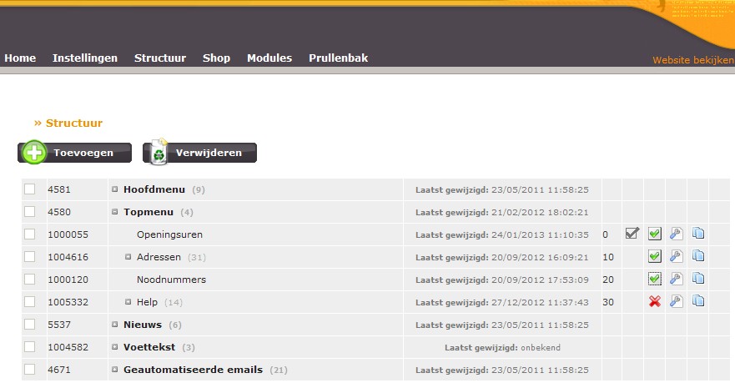This screenshot has width=735, height=383.
Task: Click the Structuur breadcrumb heading
Action: pyautogui.click(x=74, y=123)
